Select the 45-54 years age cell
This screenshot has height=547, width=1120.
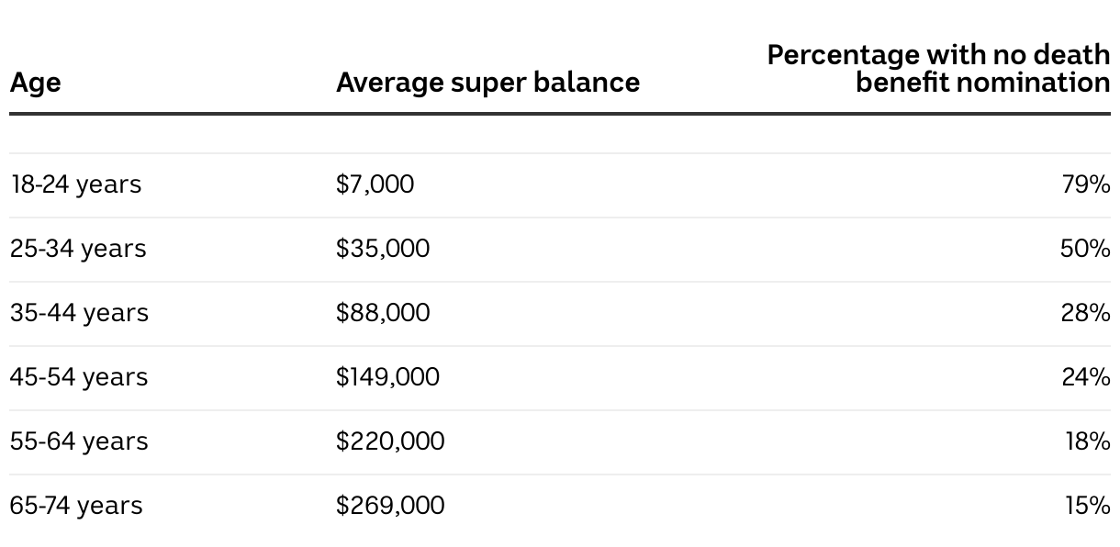point(79,377)
